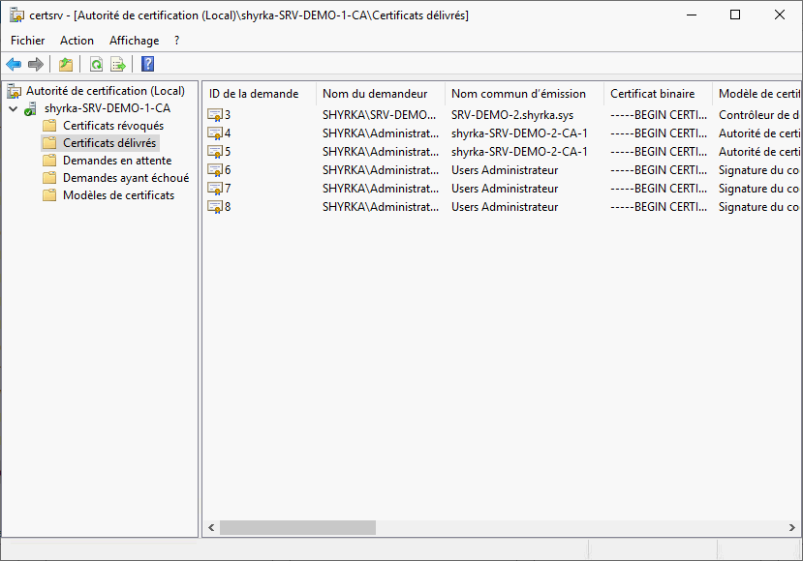Click the Back arrow toolbar icon

click(14, 65)
